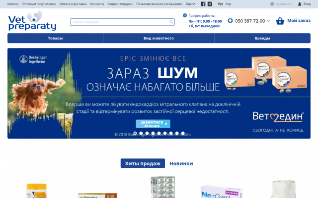Open Оплата и доставка link
Viewport: 318px width, 198px height.
click(73, 4)
